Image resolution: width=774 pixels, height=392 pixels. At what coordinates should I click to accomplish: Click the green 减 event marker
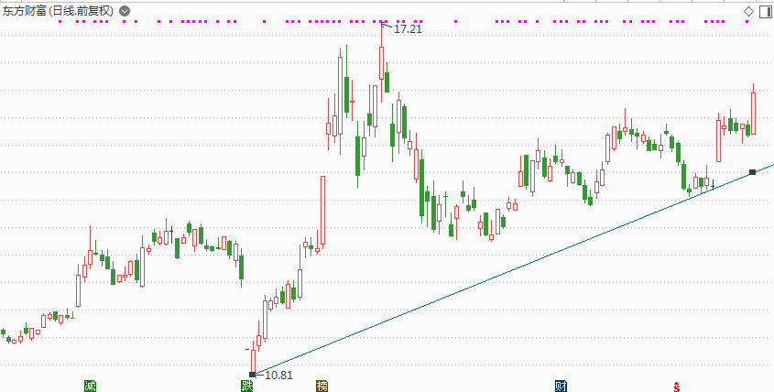[90, 387]
